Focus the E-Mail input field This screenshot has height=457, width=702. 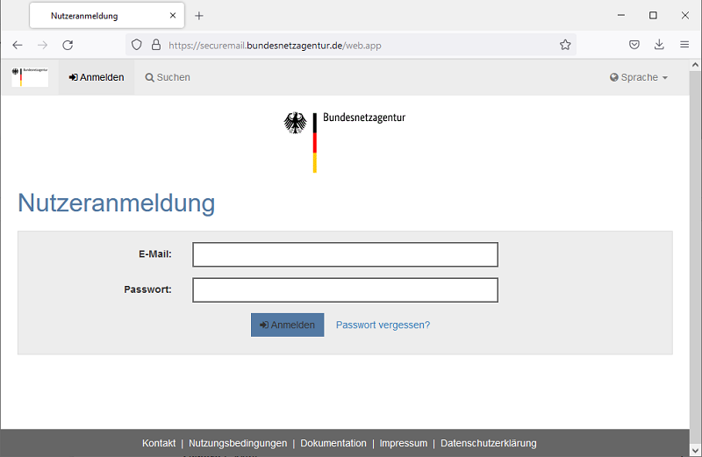(x=345, y=254)
